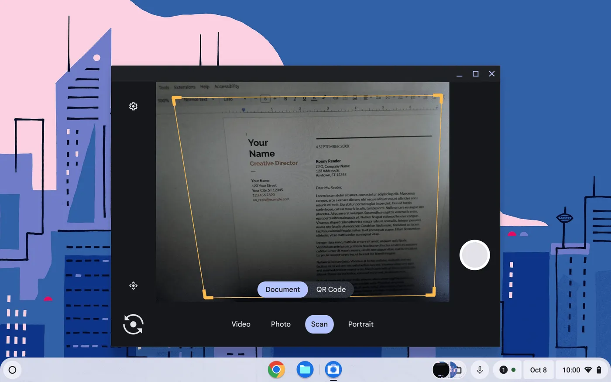Screen dimensions: 611x382
Task: Click the battery icon in status area
Action: tap(599, 370)
